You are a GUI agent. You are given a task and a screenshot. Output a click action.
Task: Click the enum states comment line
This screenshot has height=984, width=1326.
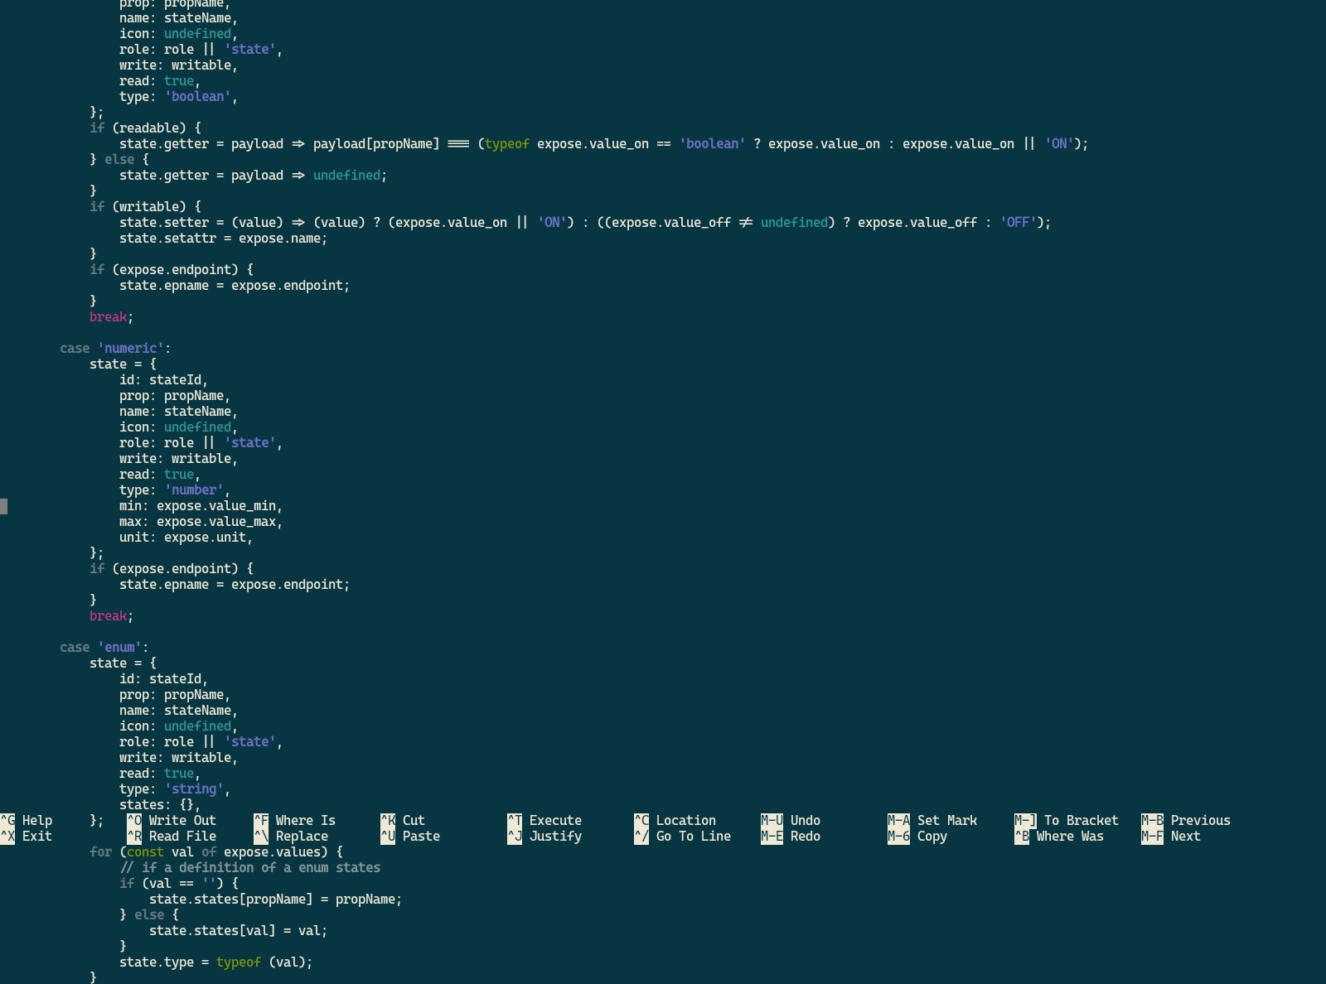249,868
